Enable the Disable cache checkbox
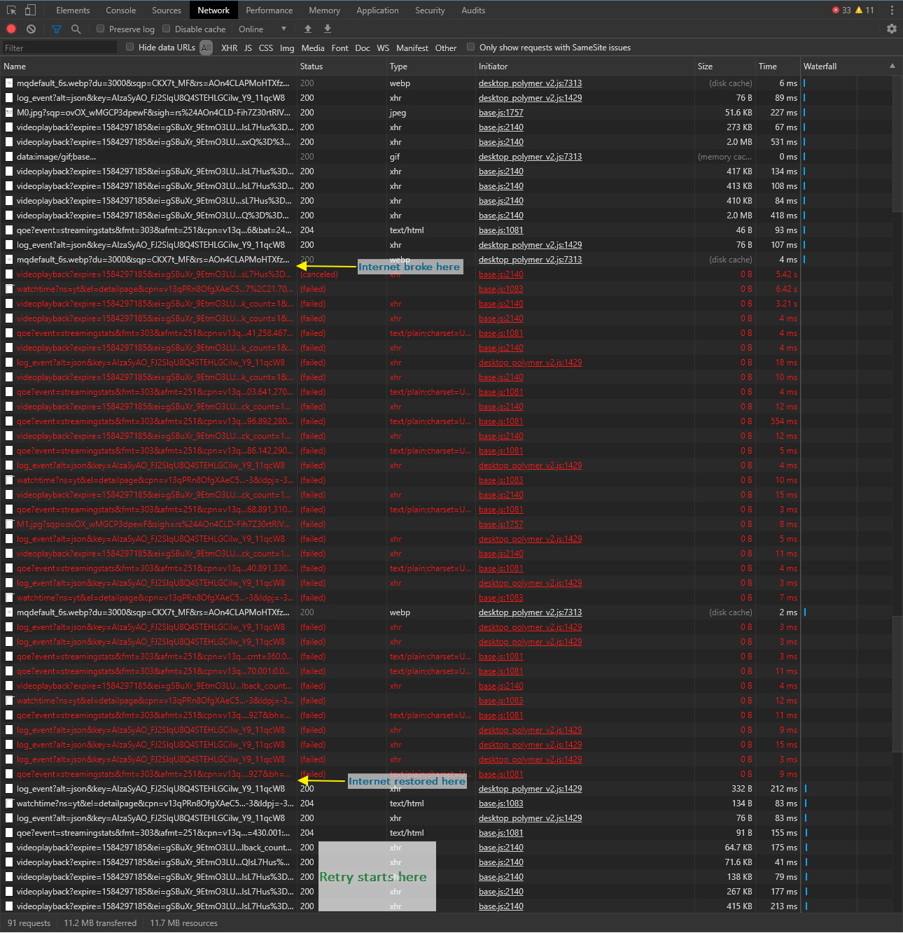The image size is (903, 933). (x=166, y=29)
